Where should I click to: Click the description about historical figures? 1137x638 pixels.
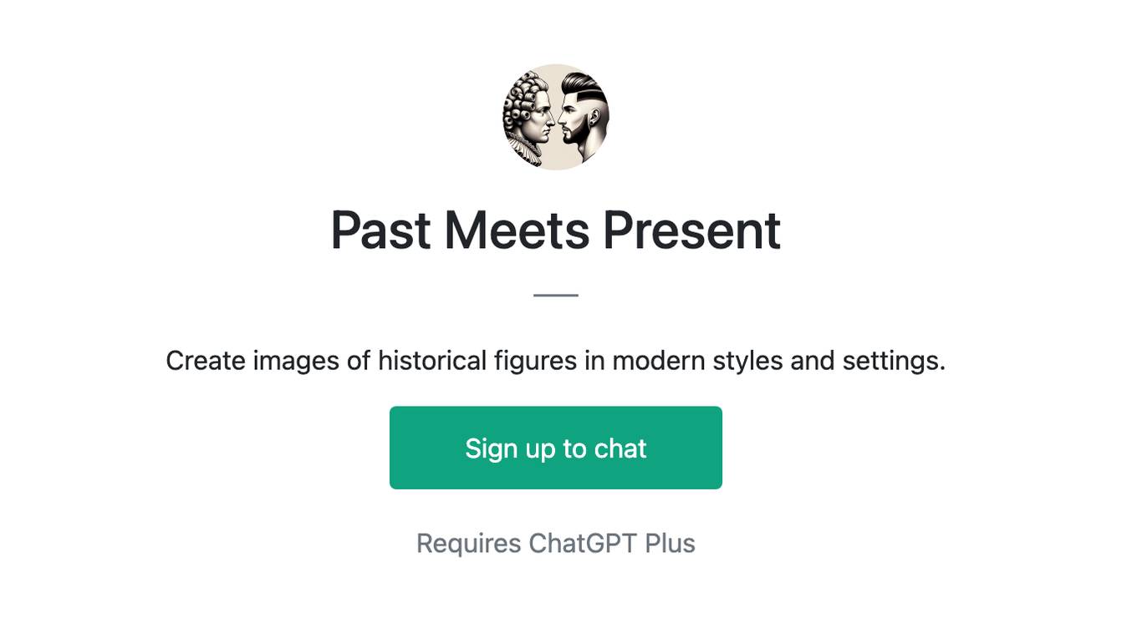point(556,361)
